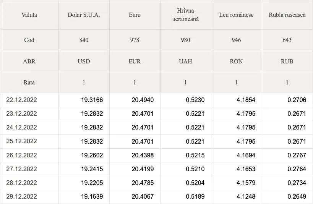Select the 29.12.2022 date cell
Screen dimensions: 313x204
pyautogui.click(x=21, y=196)
